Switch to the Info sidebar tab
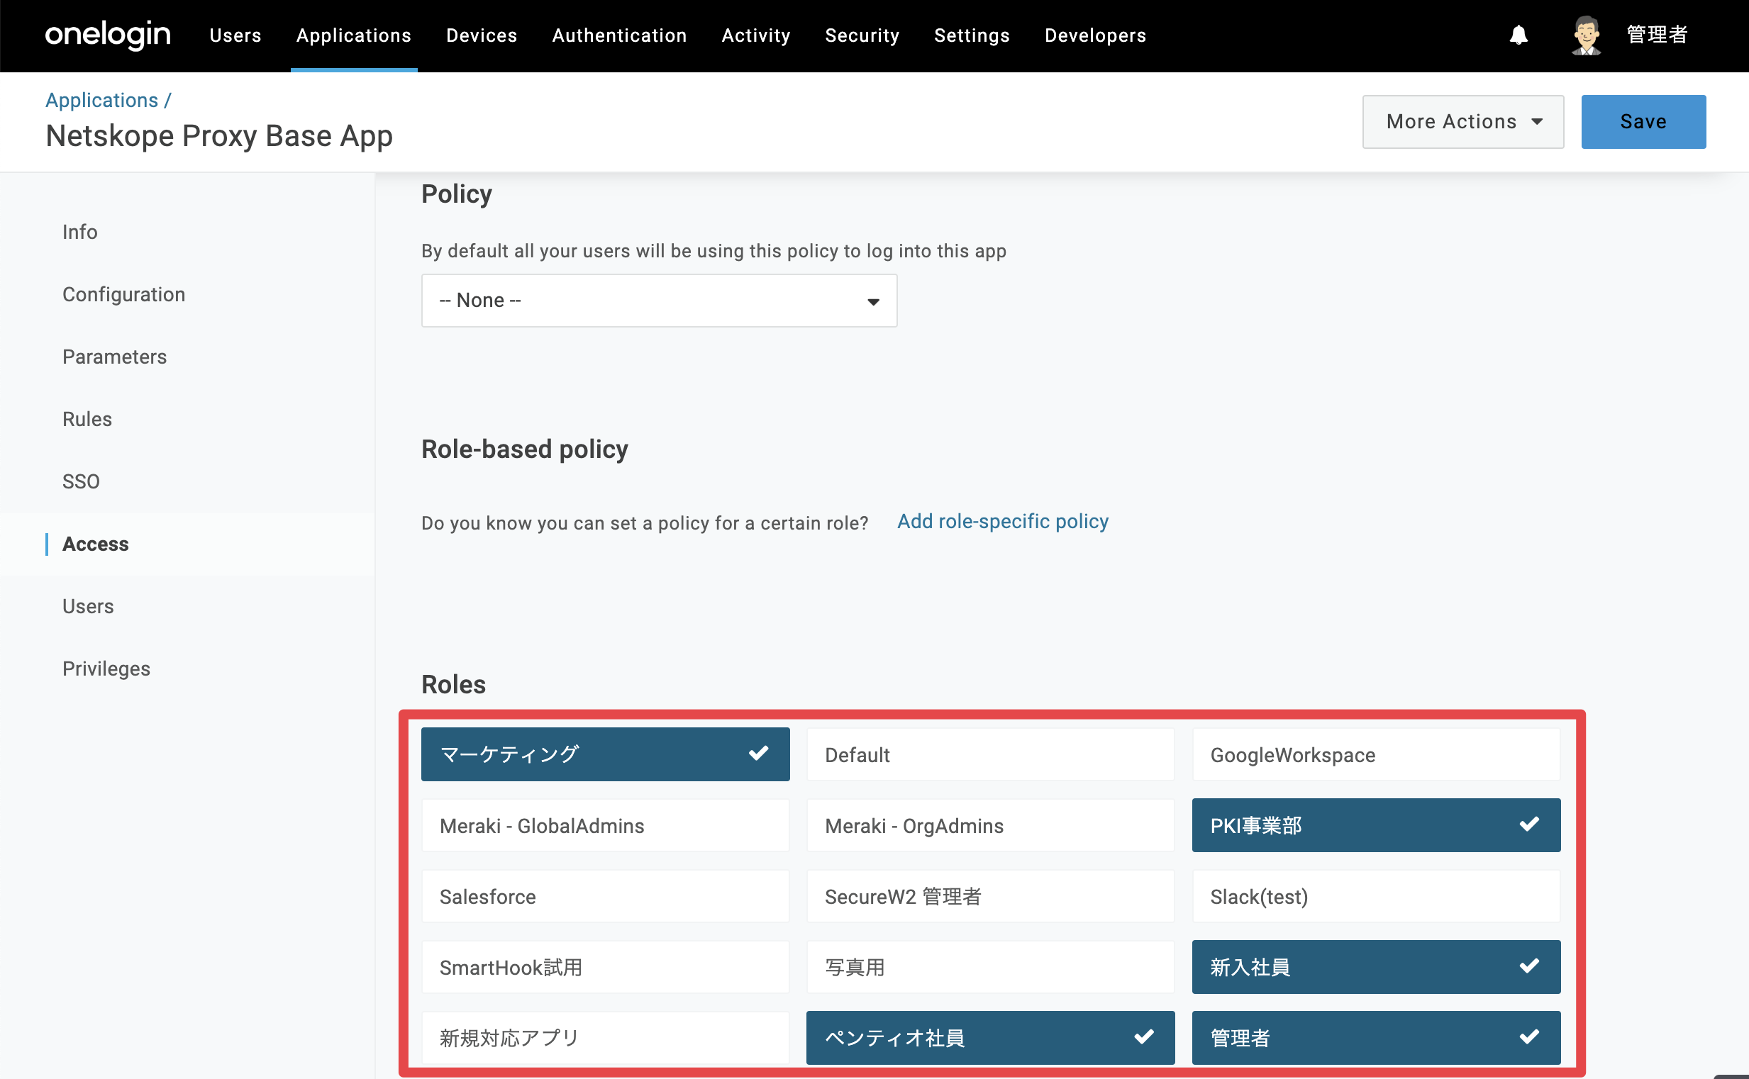This screenshot has width=1749, height=1079. pos(80,232)
